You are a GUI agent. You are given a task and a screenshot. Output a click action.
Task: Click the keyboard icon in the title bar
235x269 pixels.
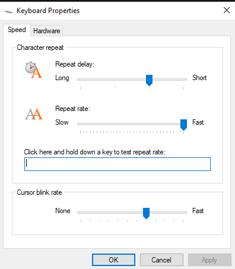tap(9, 11)
